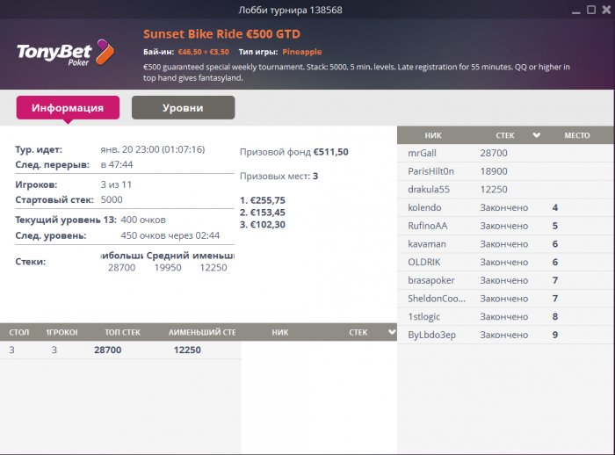Click the sort arrow in table players header
Image resolution: width=615 pixels, height=455 pixels.
[x=392, y=332]
